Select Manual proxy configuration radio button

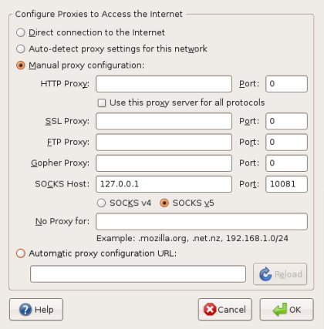click(x=21, y=65)
